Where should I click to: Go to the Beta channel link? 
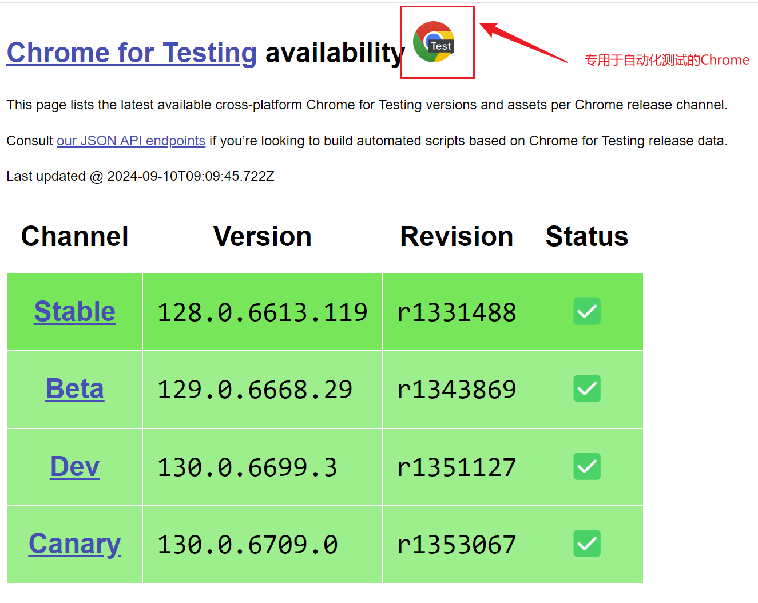(x=75, y=389)
